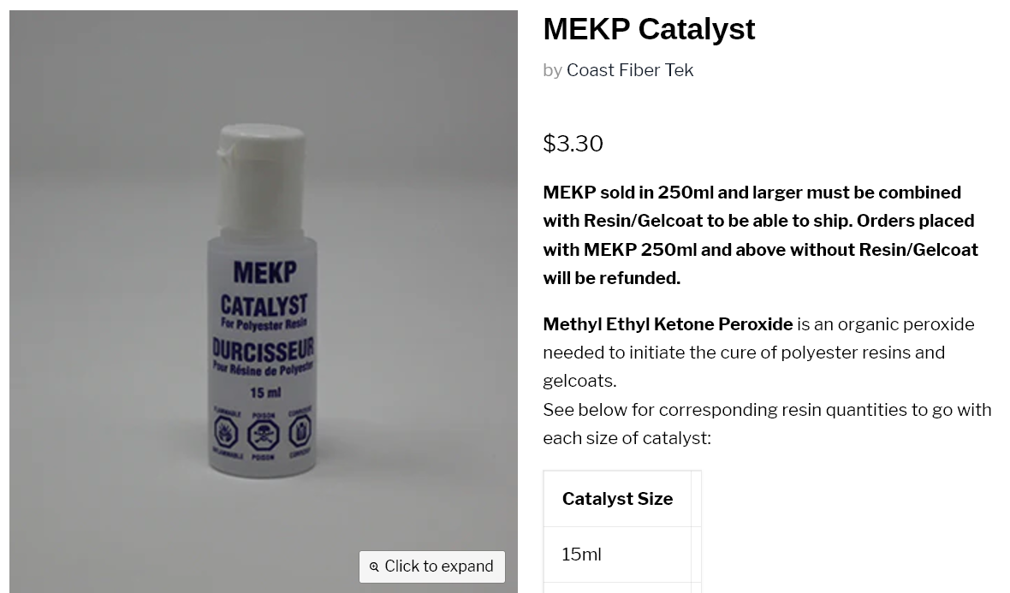Open the Coast Fiber Tek vendor link
The width and height of the screenshot is (1010, 593).
(629, 70)
